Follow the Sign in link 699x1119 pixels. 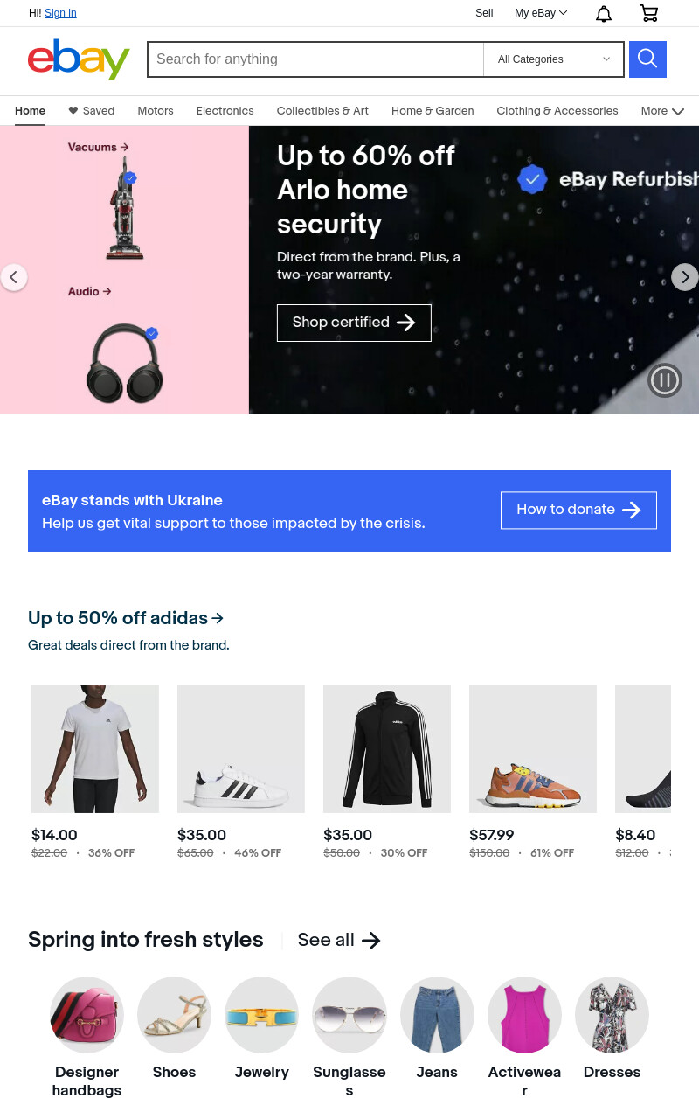coord(60,13)
